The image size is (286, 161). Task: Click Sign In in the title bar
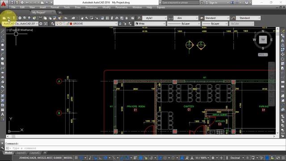click(x=213, y=3)
